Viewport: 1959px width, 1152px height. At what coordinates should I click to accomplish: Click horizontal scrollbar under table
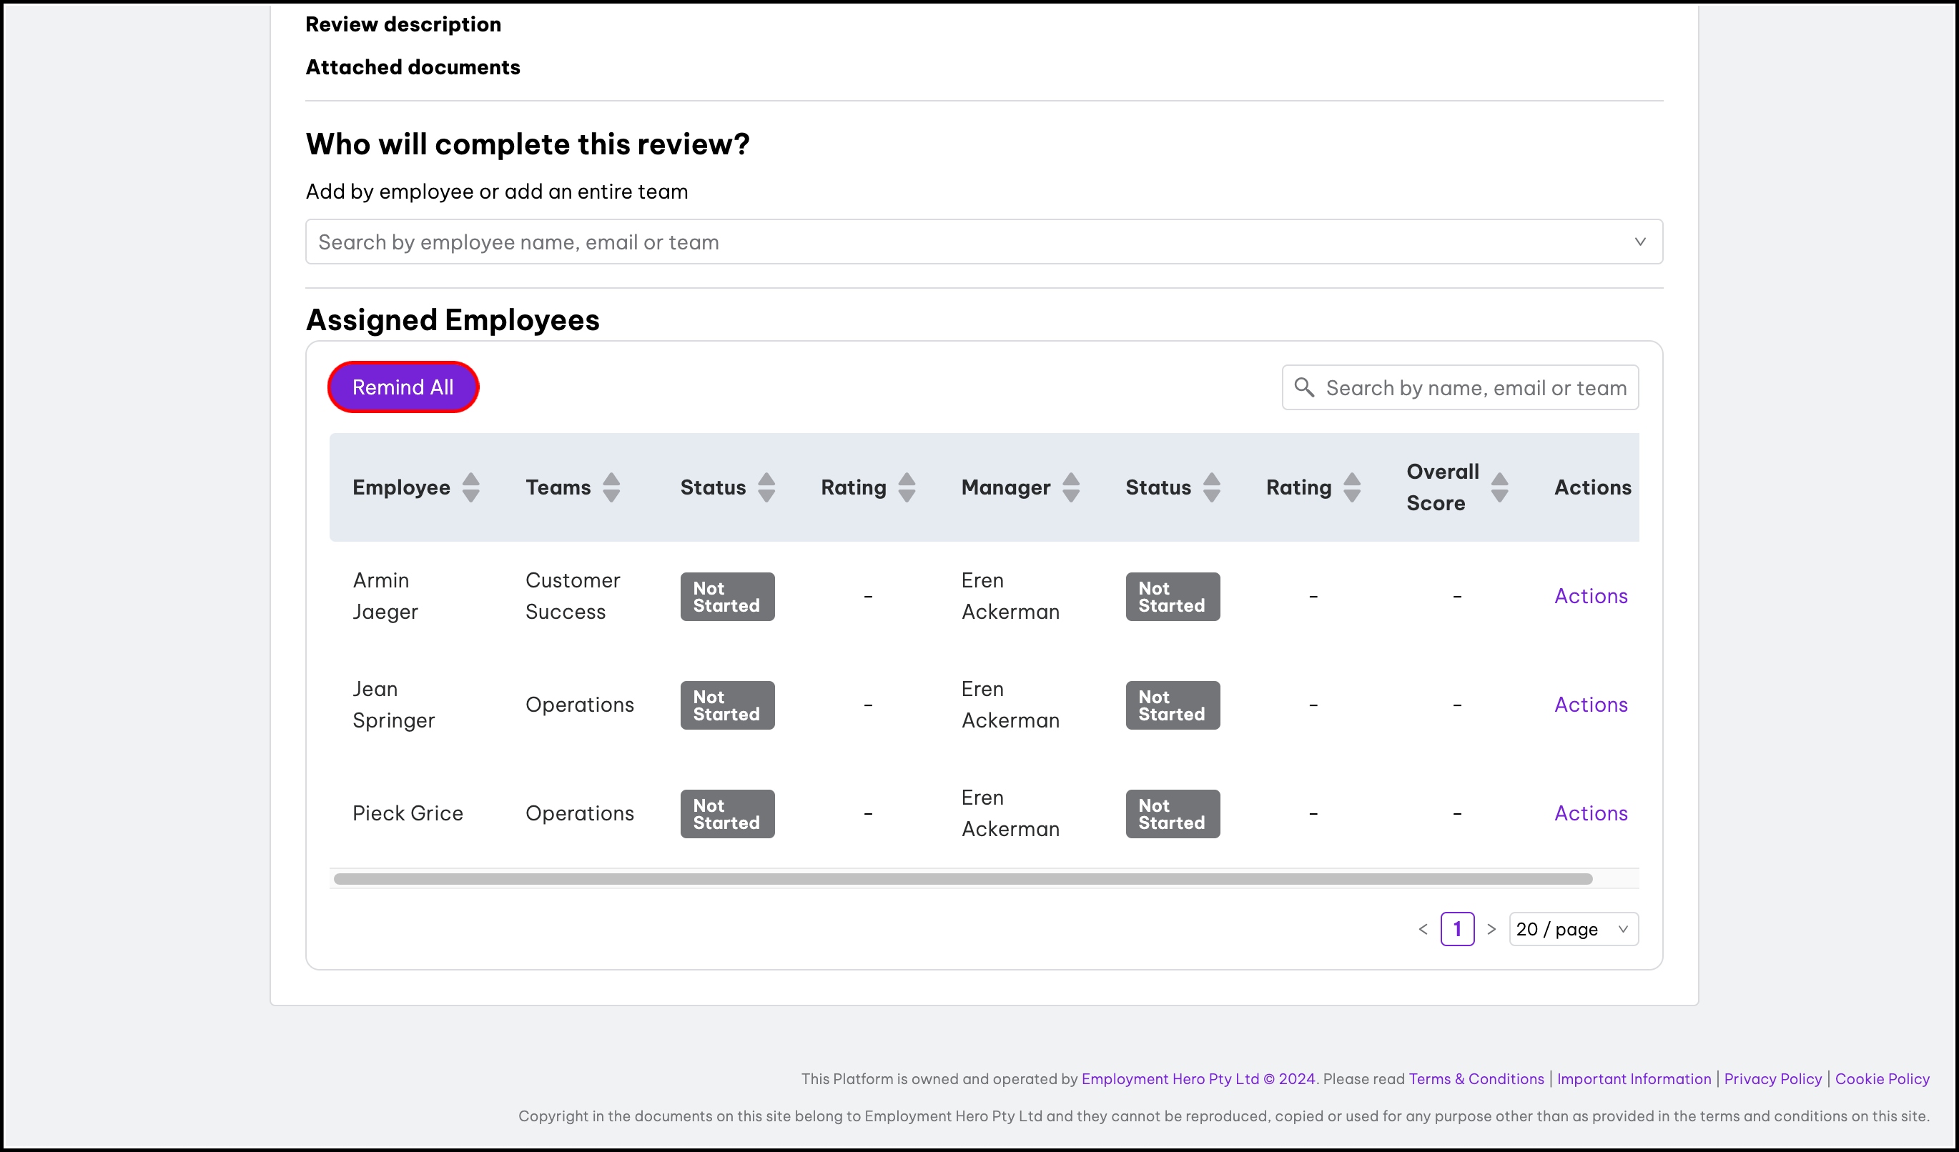click(x=962, y=878)
